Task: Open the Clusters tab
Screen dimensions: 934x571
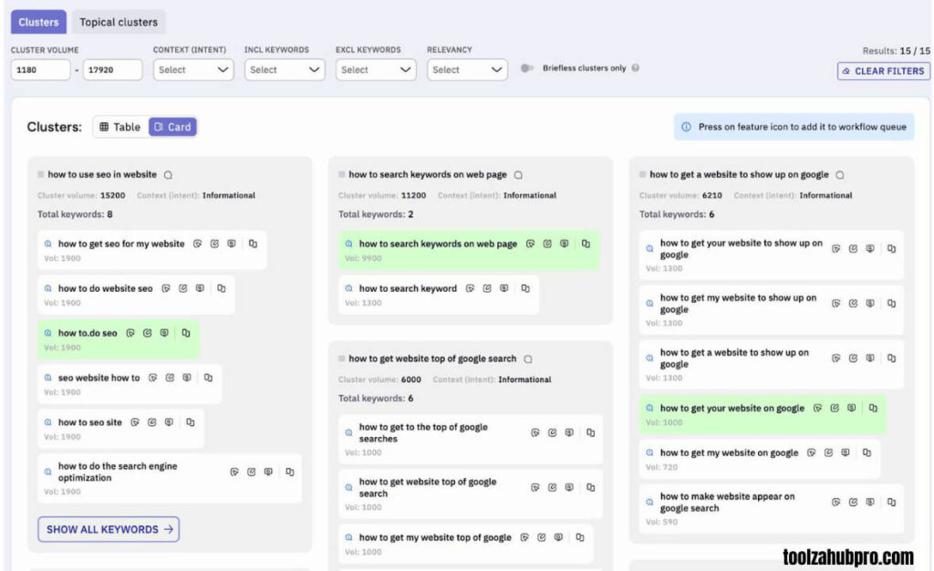Action: click(38, 22)
